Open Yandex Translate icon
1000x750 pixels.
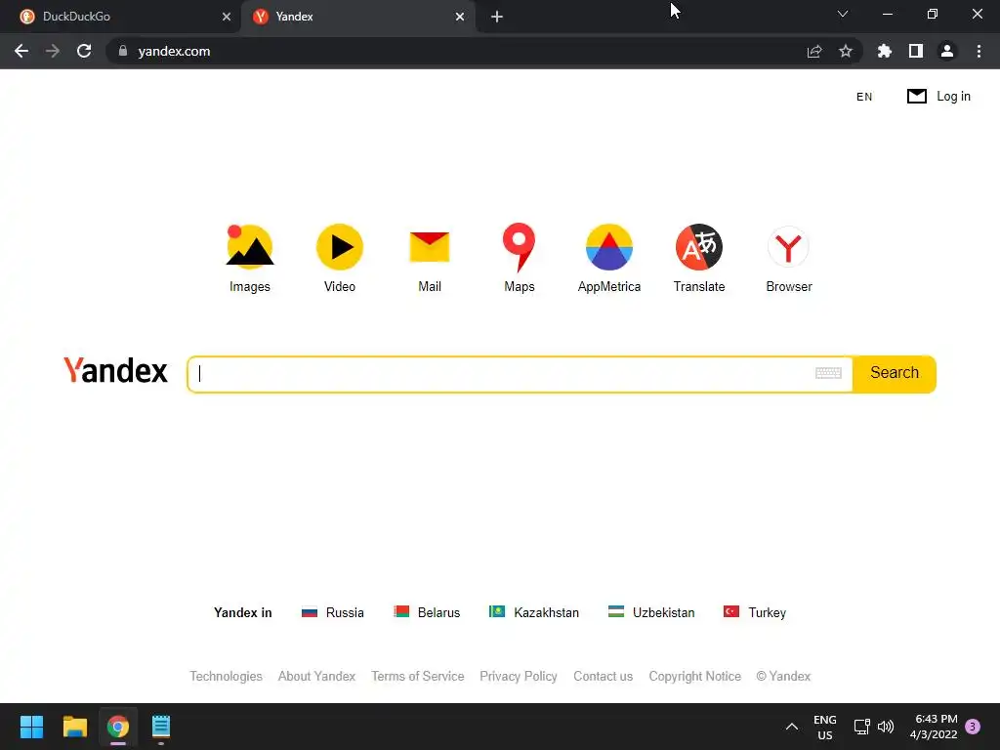[699, 247]
